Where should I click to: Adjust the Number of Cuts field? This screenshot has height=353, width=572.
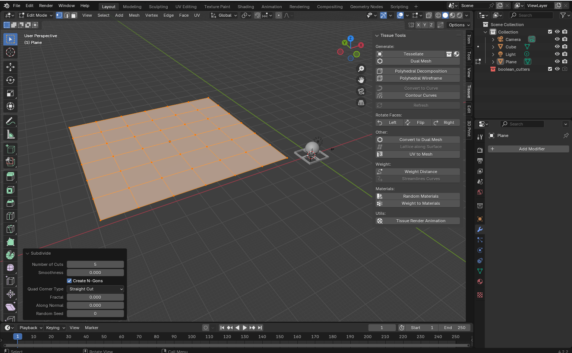point(95,264)
